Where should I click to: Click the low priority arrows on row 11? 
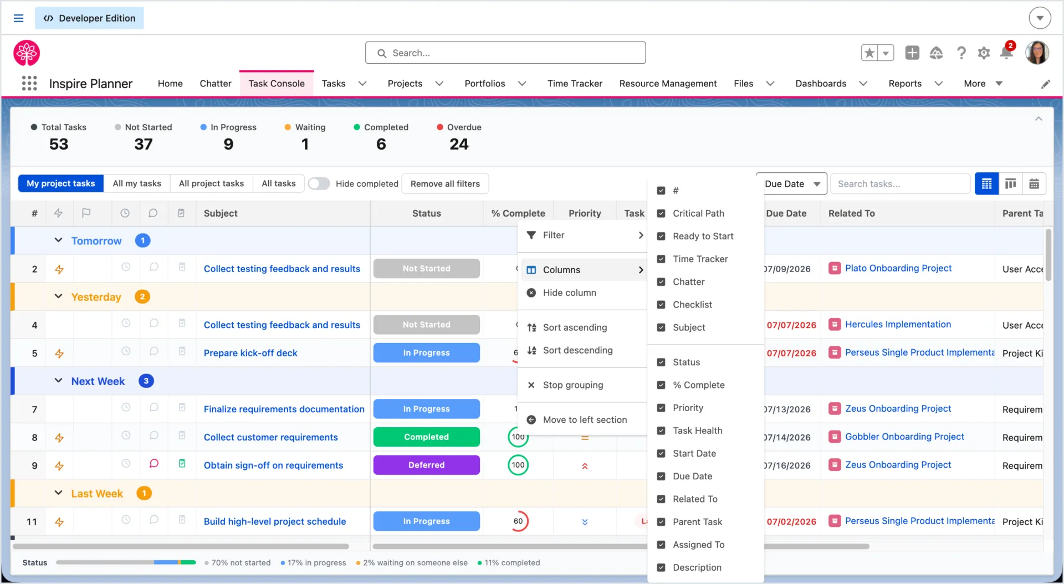(x=585, y=522)
